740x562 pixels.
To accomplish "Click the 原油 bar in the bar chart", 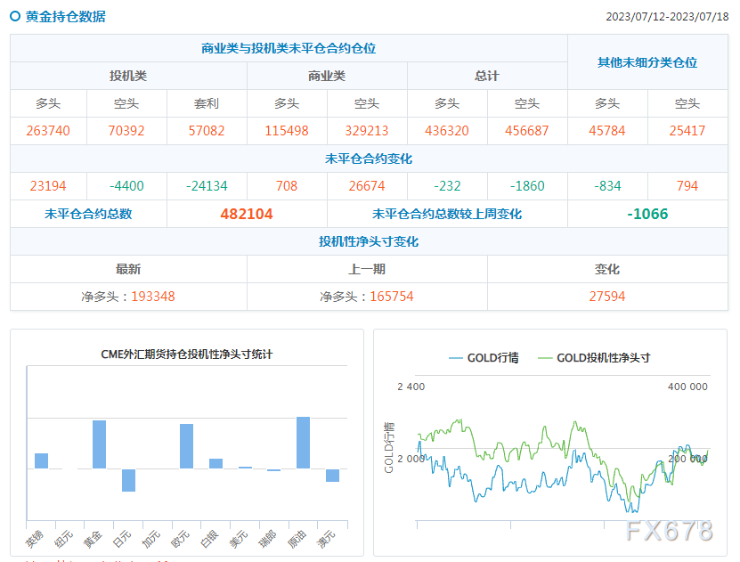I will pos(303,443).
